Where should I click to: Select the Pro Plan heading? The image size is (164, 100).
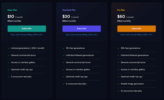pyautogui.click(x=121, y=10)
